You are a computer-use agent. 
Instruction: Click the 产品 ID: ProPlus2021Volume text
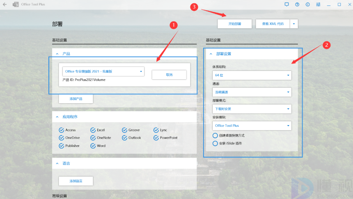tap(84, 80)
